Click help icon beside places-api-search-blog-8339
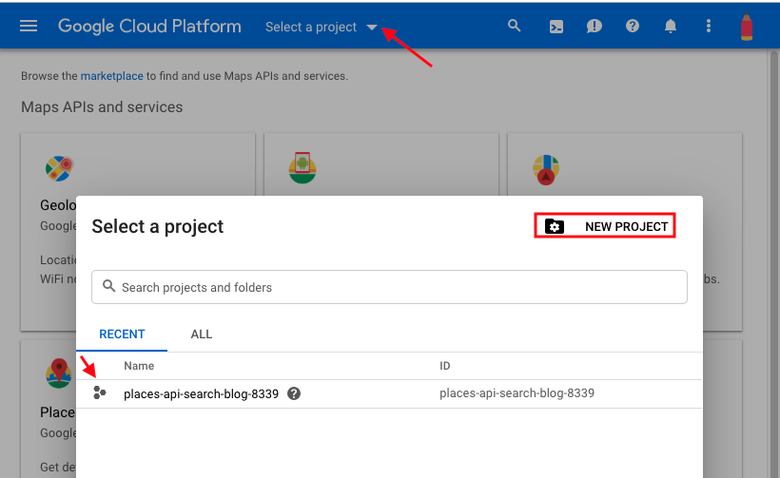 click(x=294, y=393)
